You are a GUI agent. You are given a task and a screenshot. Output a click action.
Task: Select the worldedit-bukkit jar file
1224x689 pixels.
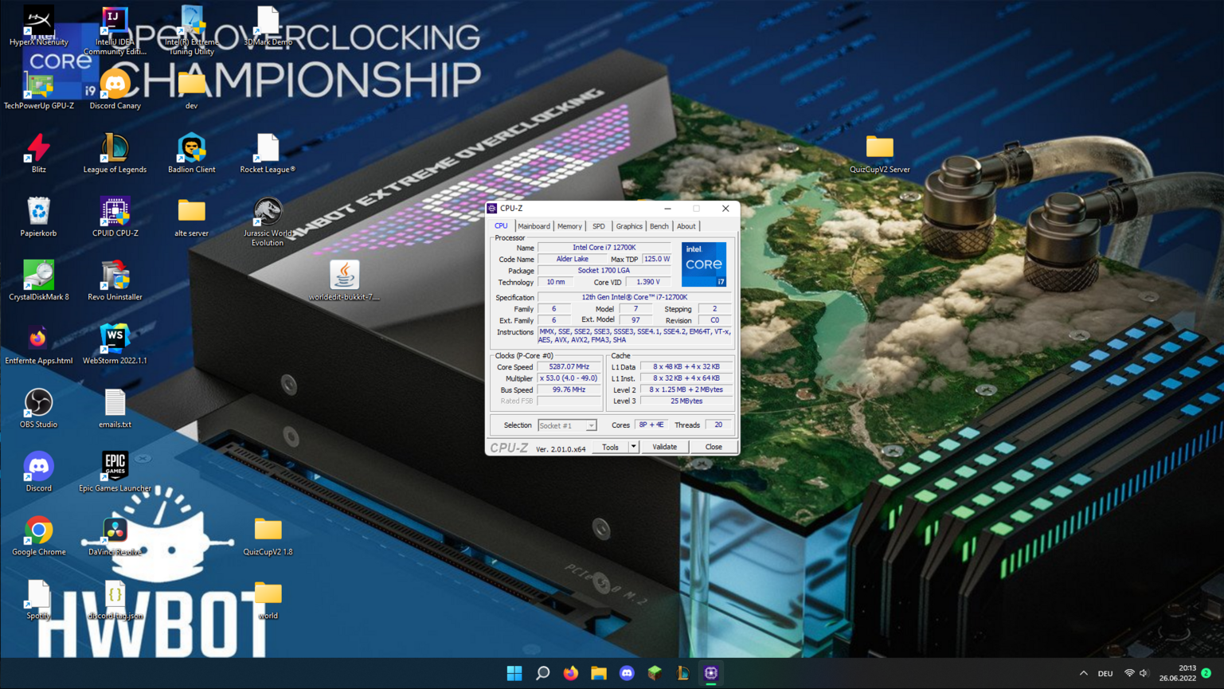pos(344,281)
